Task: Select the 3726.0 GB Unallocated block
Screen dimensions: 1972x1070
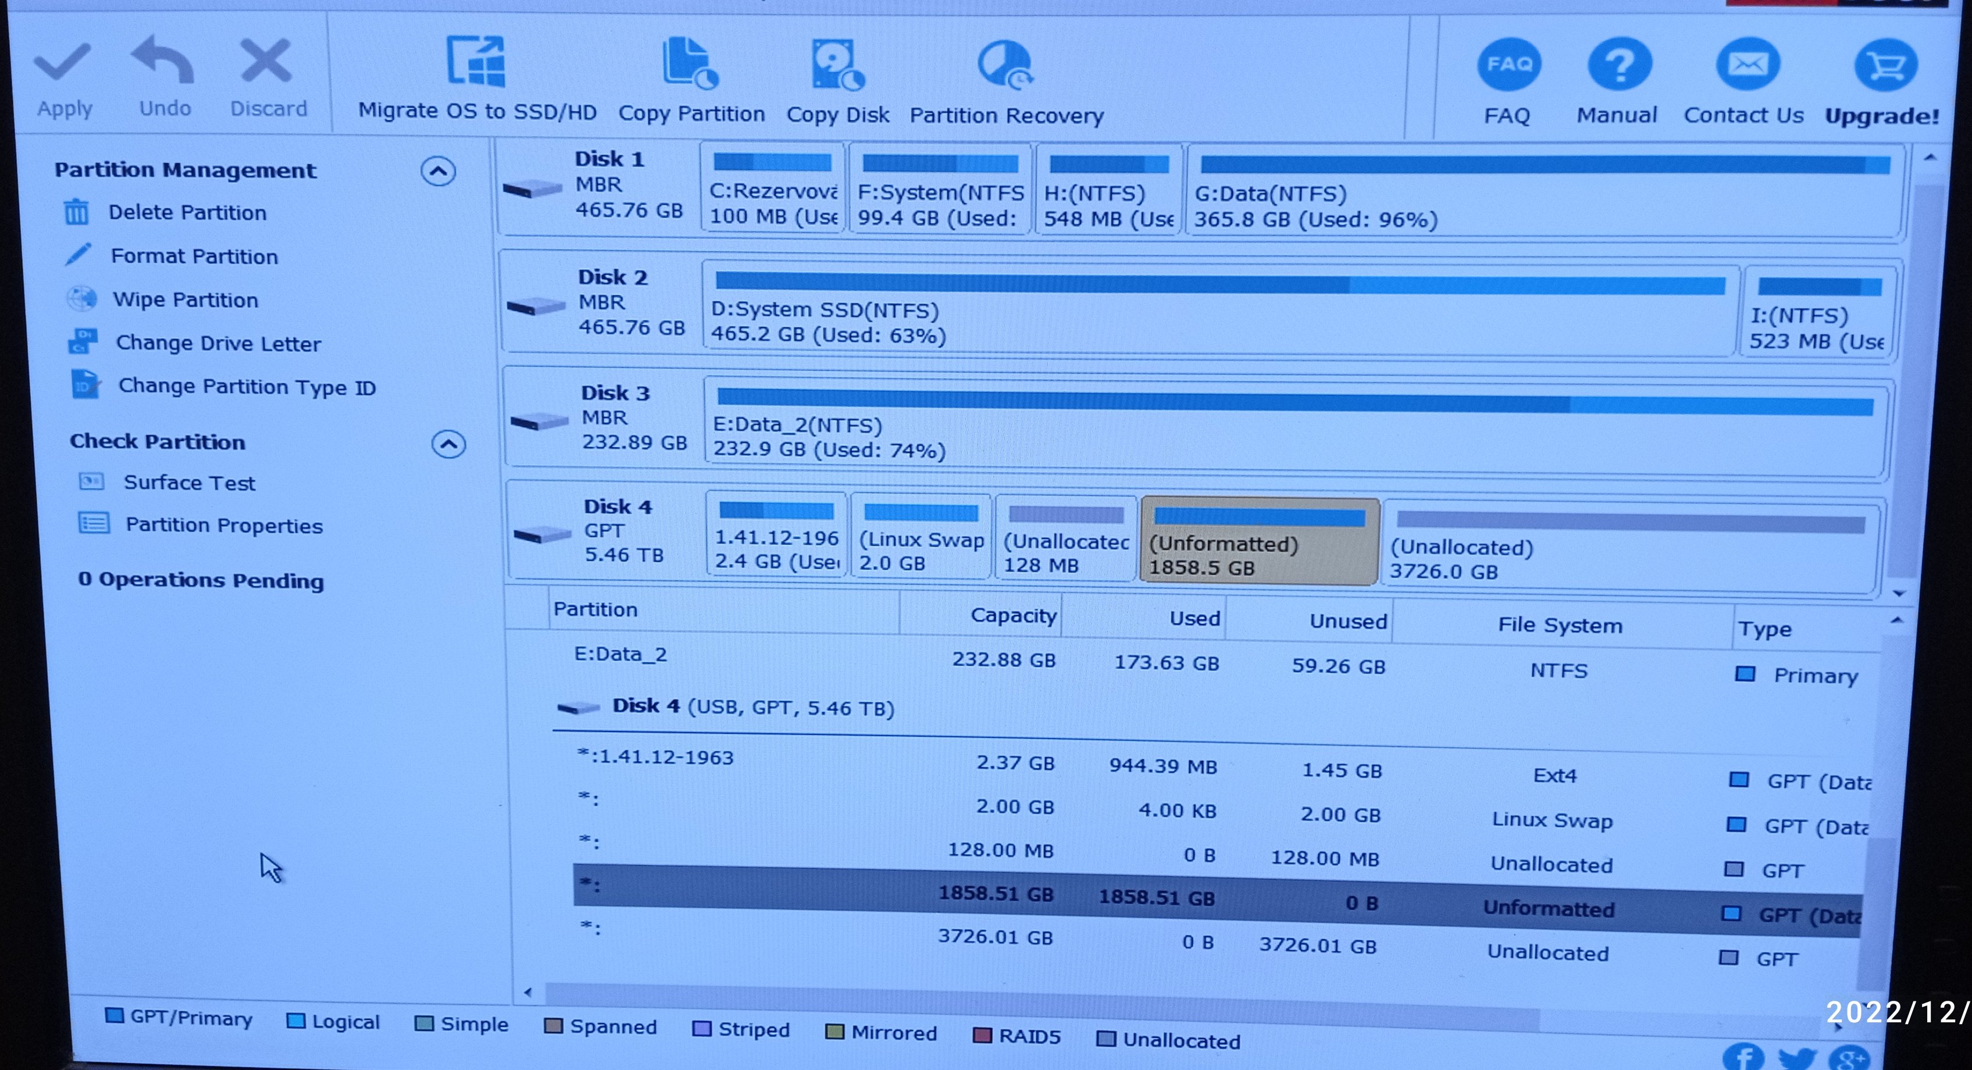Action: pos(1631,547)
